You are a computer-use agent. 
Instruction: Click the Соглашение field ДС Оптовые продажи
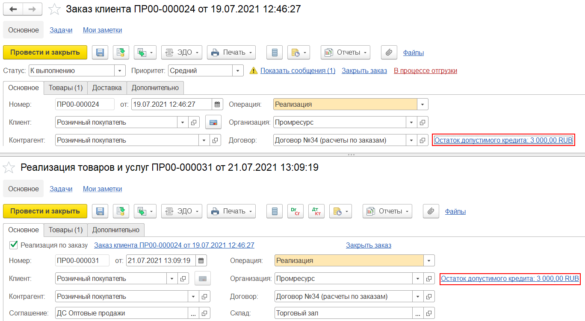pyautogui.click(x=121, y=313)
